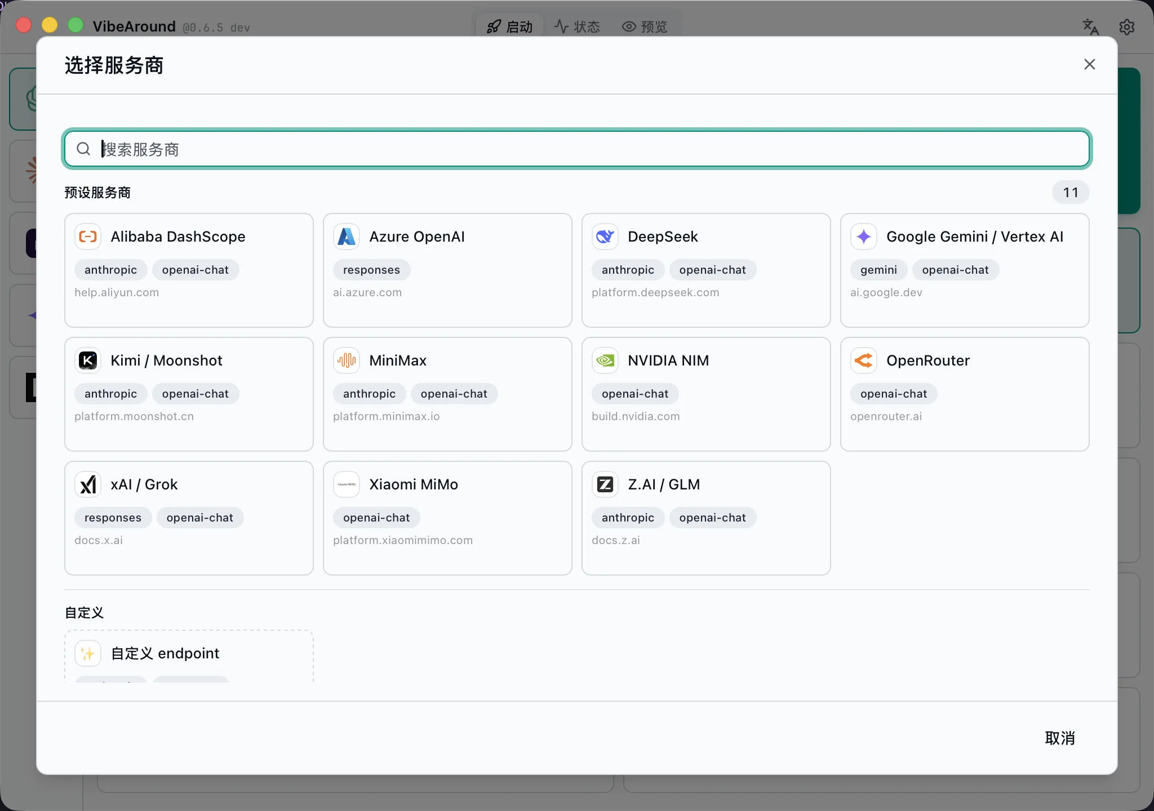The height and width of the screenshot is (811, 1154).
Task: Click the platform.moonshot.cn text
Action: [x=134, y=416]
